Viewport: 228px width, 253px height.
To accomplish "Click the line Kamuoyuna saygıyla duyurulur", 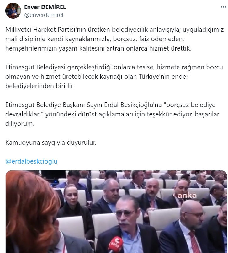I will point(51,143).
